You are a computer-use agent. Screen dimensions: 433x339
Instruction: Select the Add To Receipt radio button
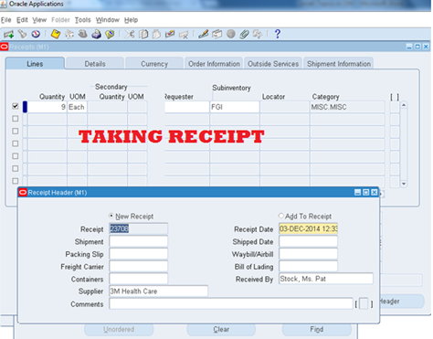point(281,216)
